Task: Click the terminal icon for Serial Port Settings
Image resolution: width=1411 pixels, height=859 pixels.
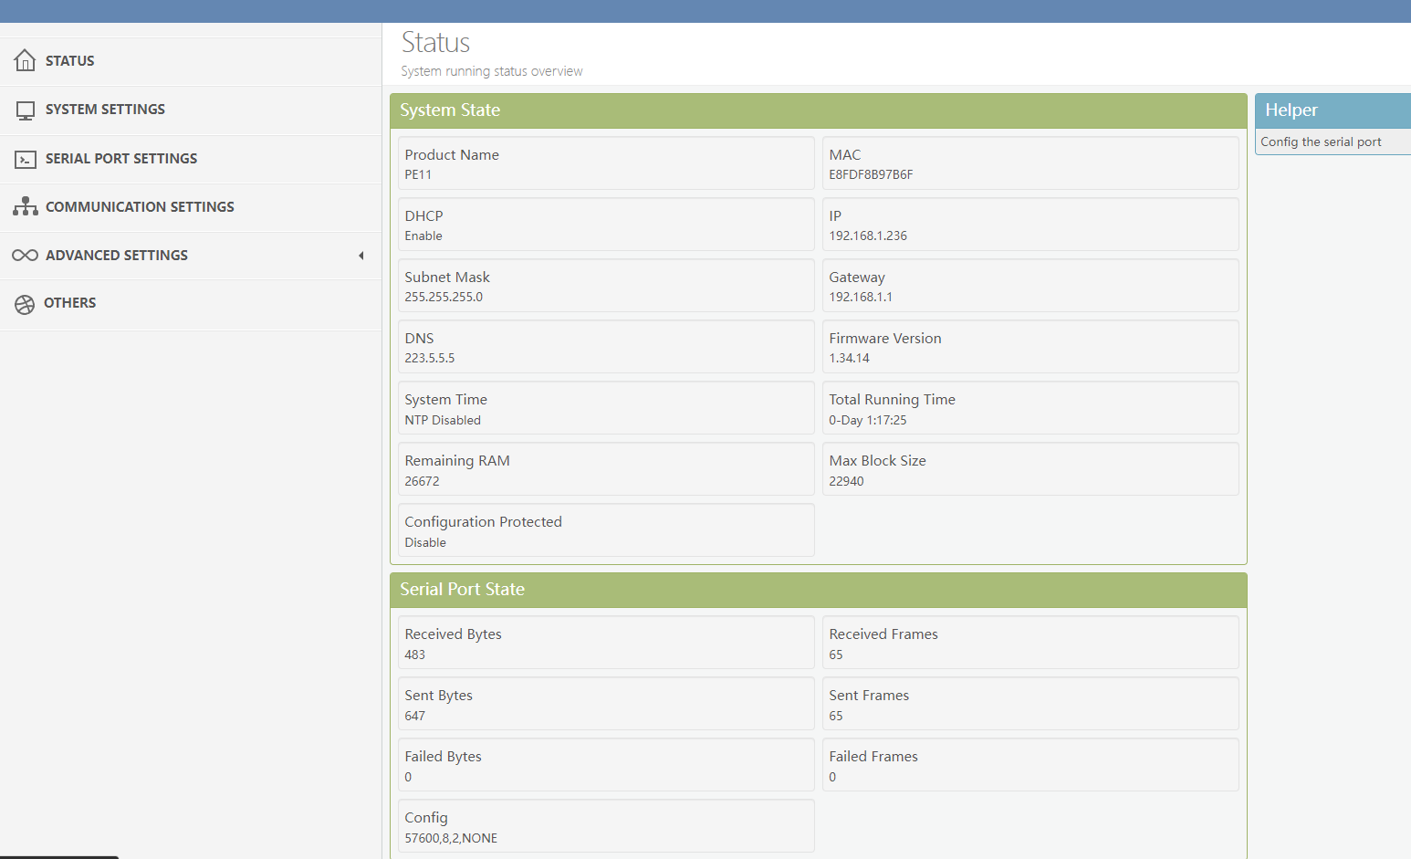Action: click(26, 159)
